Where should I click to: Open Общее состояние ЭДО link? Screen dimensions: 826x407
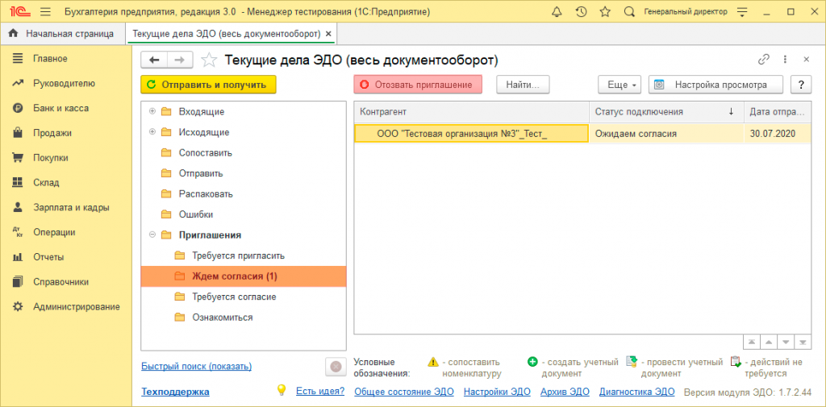(404, 391)
